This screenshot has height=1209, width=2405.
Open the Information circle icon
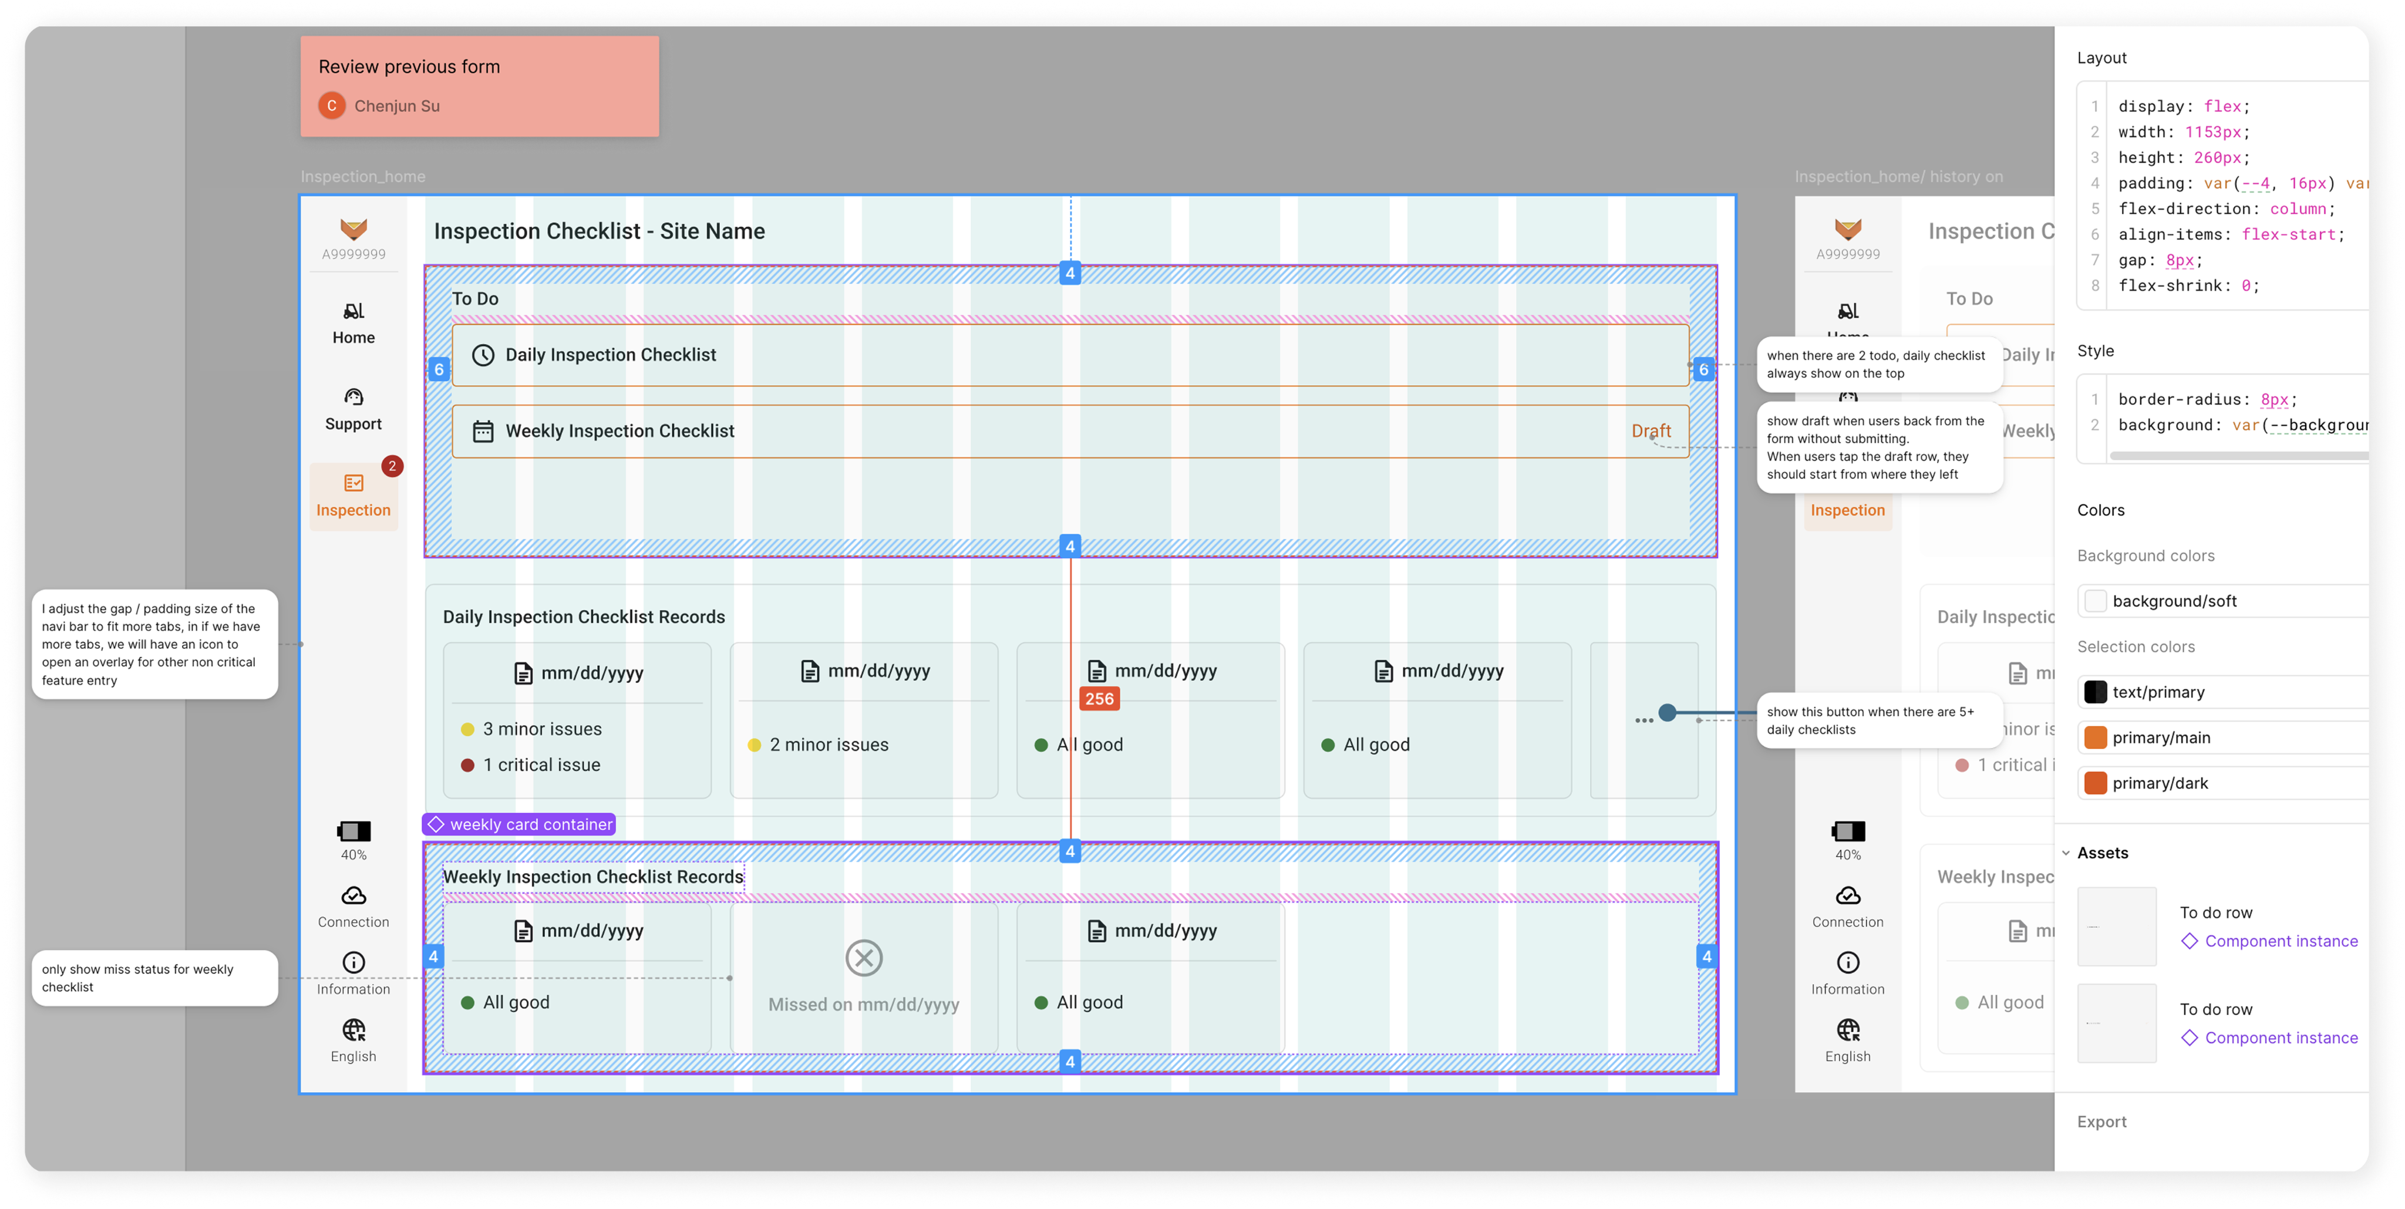point(353,962)
